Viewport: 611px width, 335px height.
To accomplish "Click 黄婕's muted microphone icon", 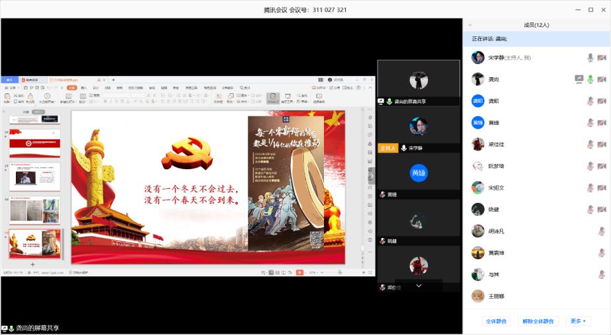I will [x=590, y=123].
